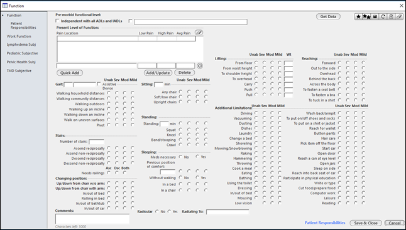Viewport: 406px width, 230px height.
Task: Select Mod for Lifting Carry
Action: (x=272, y=84)
